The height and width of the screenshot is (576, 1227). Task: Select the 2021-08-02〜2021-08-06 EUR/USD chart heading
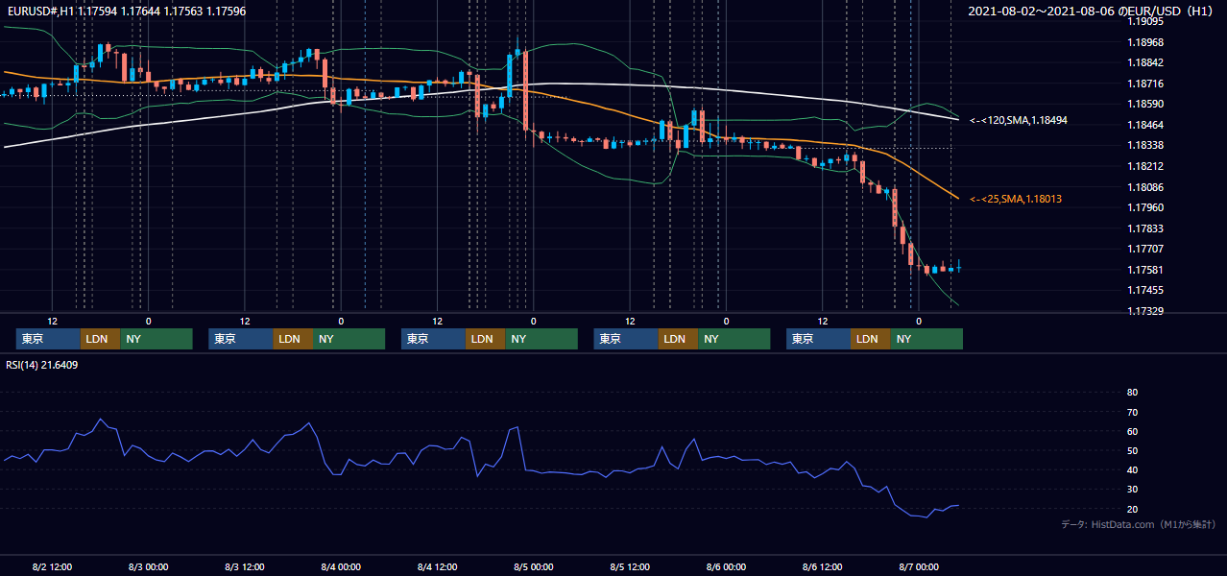[x=1092, y=12]
